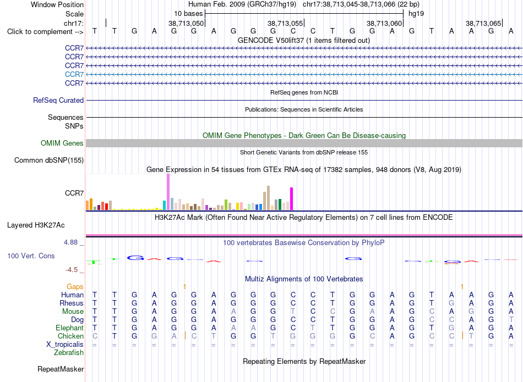Select the orange Gaps row label

(75, 286)
